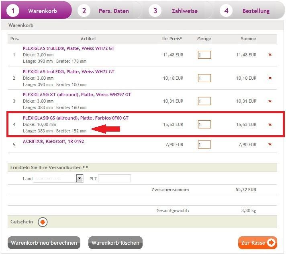Go to step 1 Warenkorb tab
Viewport: 286px width, 256px height.
tap(36, 10)
